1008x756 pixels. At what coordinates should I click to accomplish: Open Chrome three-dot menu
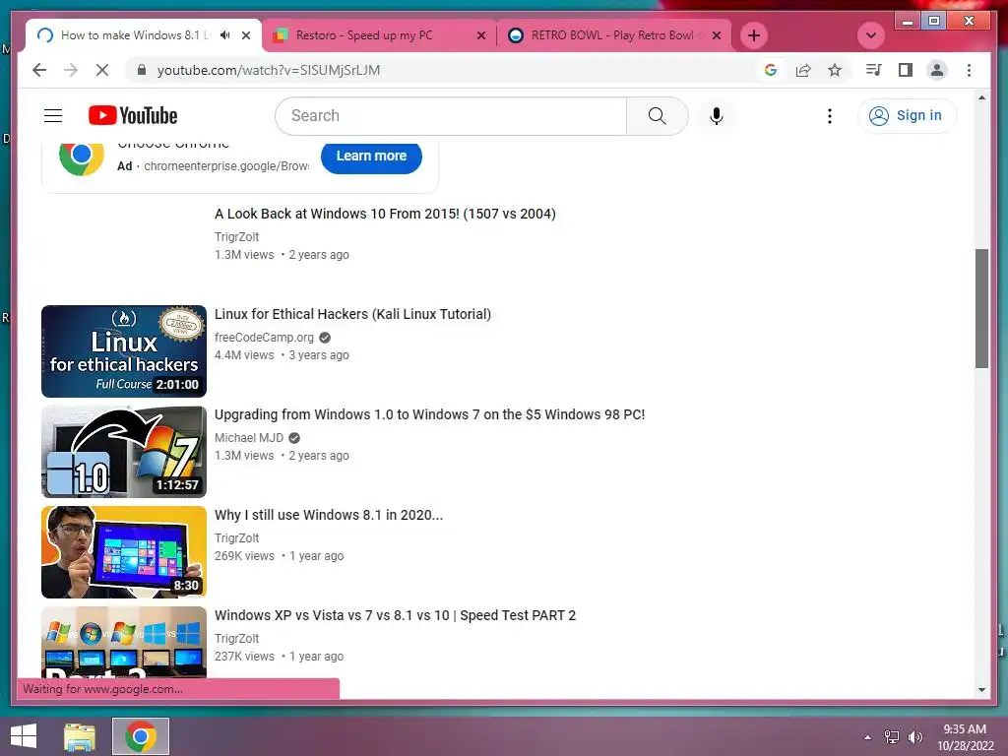[969, 70]
